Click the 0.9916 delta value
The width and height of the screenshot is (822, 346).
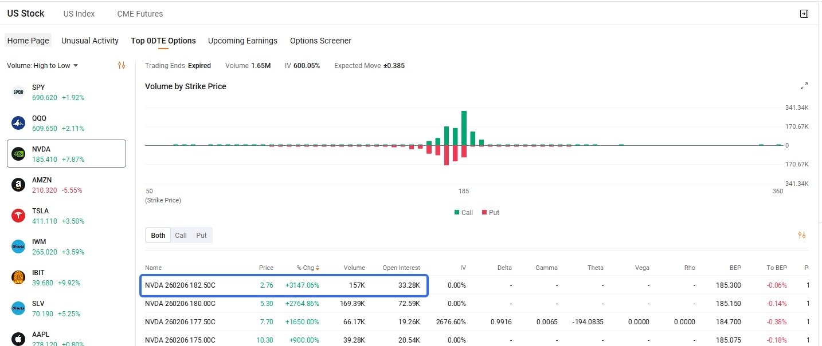pos(501,321)
